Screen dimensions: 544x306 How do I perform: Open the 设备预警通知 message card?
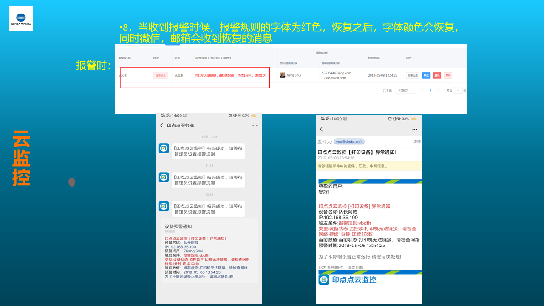pos(209,251)
